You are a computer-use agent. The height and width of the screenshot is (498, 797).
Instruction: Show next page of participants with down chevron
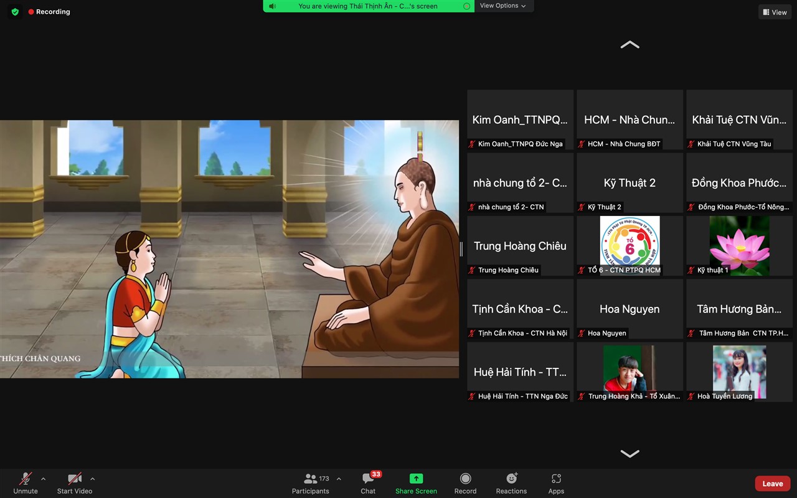coord(630,454)
